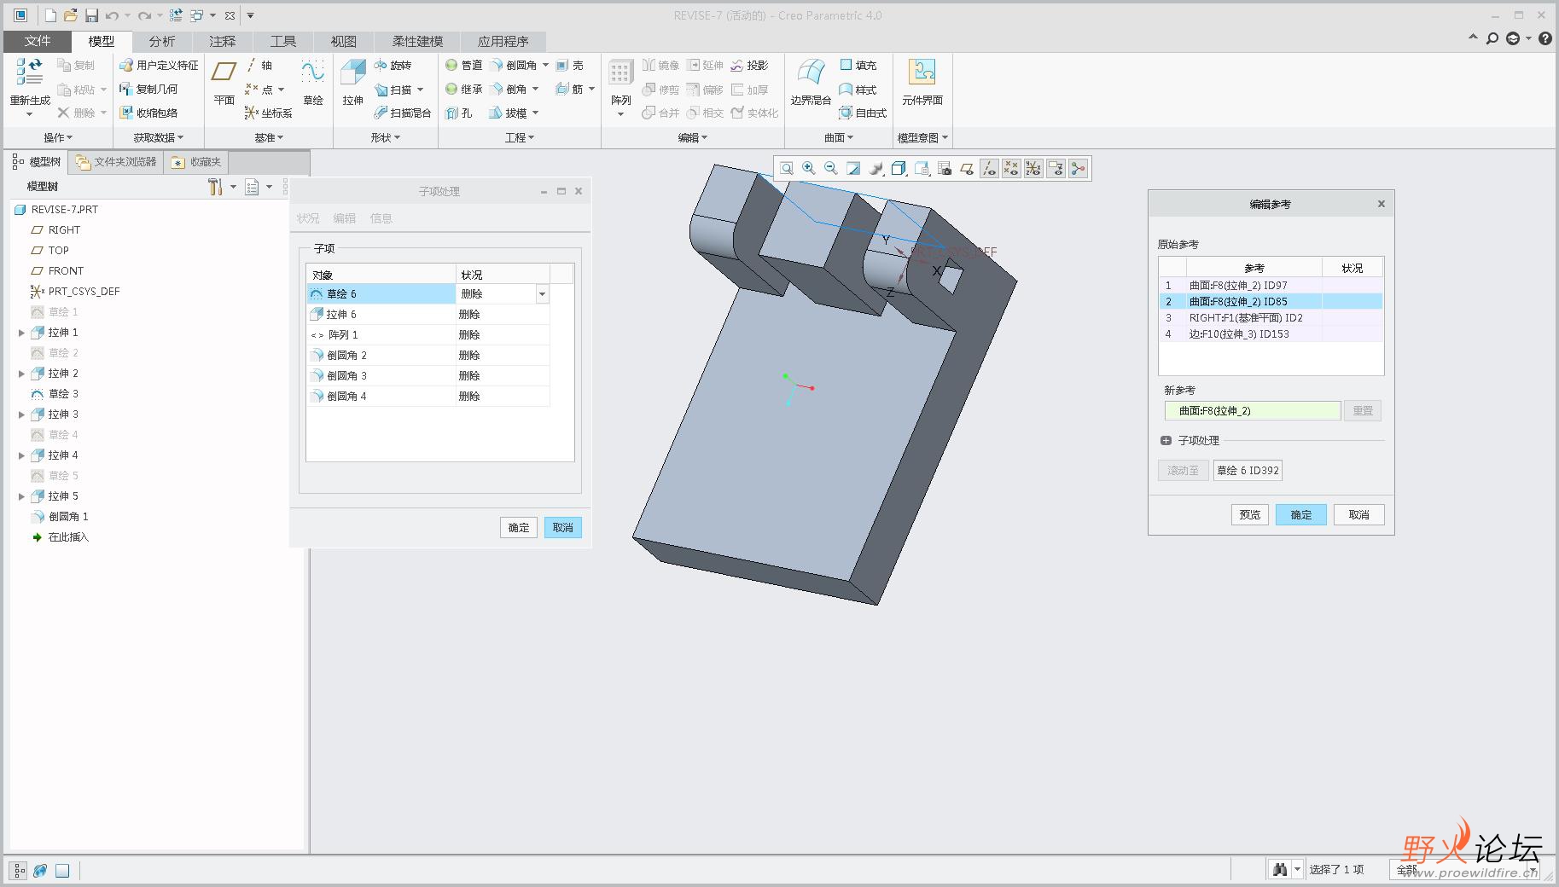Open the display style cube icon

point(899,169)
